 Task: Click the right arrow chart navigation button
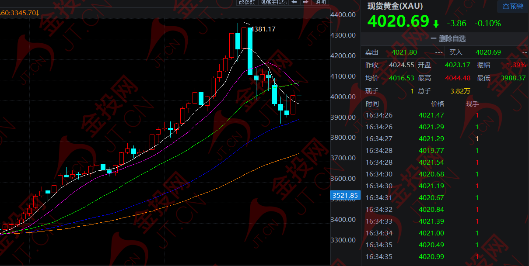coord(306,2)
